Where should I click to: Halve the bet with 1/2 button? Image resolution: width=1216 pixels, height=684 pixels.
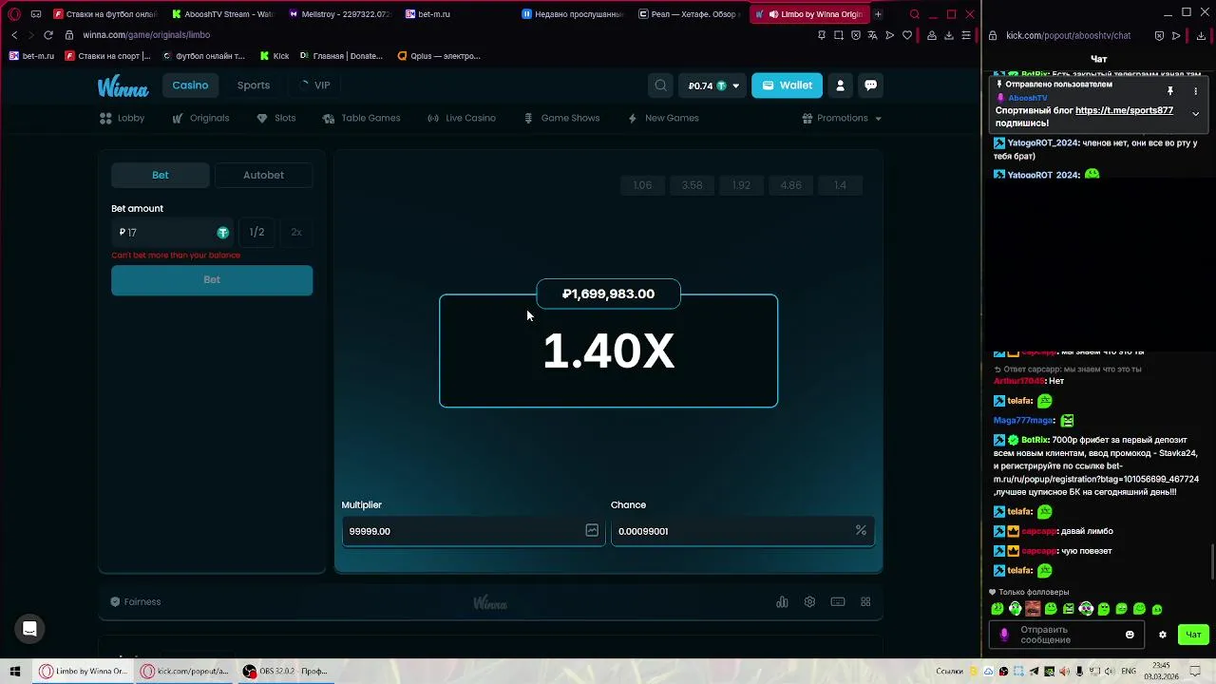(256, 232)
